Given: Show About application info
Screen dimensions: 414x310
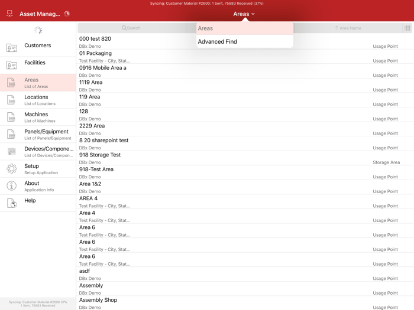Looking at the screenshot, I should 38,186.
